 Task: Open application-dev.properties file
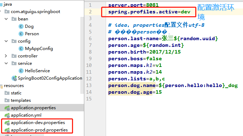38,123
